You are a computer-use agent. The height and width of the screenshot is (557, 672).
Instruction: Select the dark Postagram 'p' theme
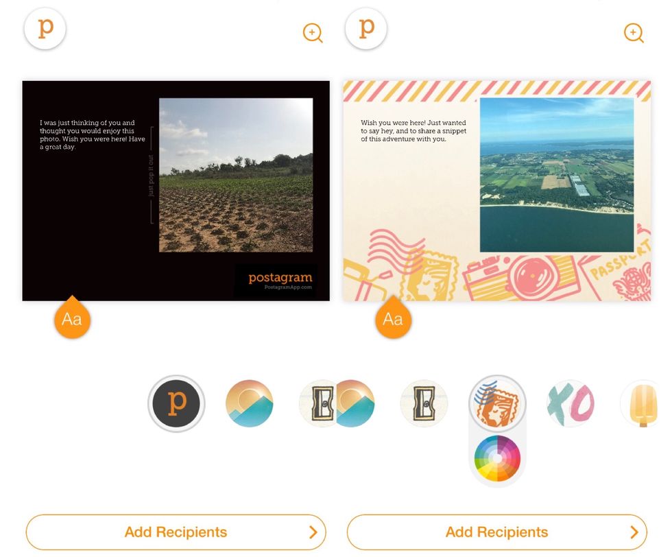(x=176, y=403)
